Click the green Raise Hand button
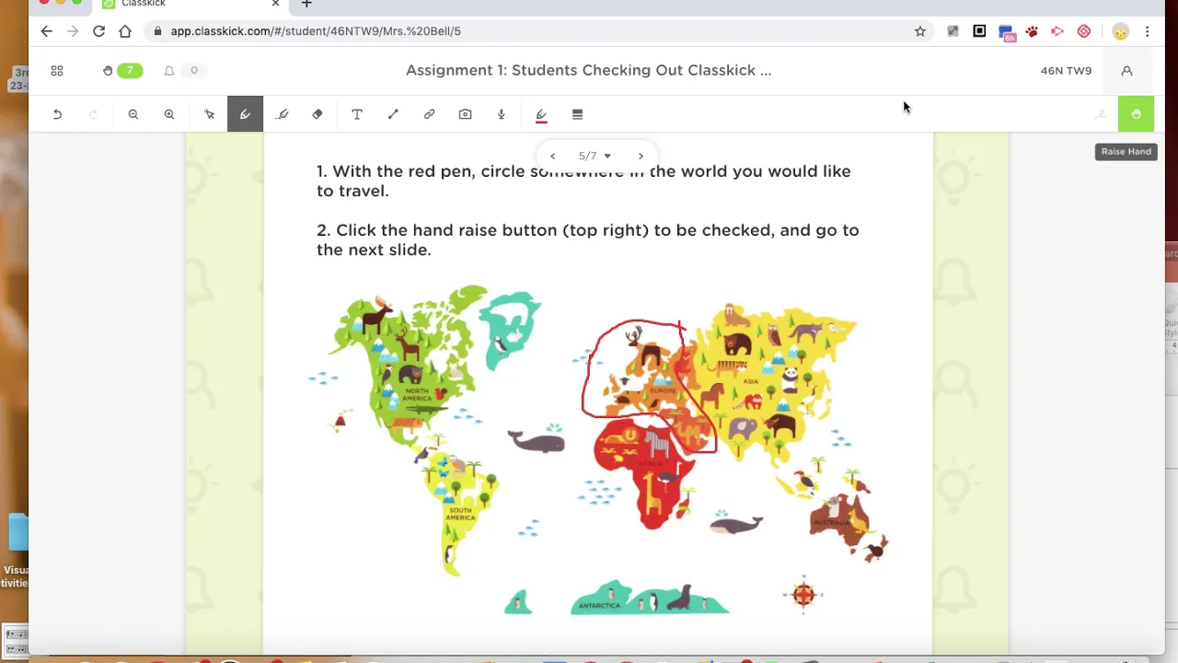This screenshot has height=663, width=1178. click(1136, 114)
